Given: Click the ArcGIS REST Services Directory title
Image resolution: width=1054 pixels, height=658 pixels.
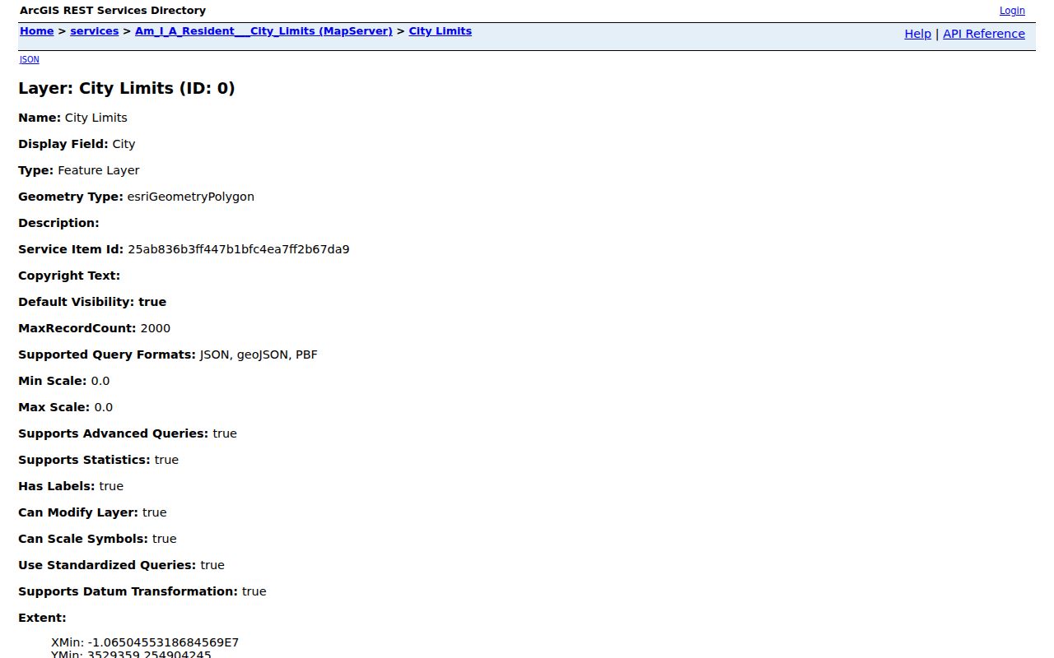Looking at the screenshot, I should [113, 11].
